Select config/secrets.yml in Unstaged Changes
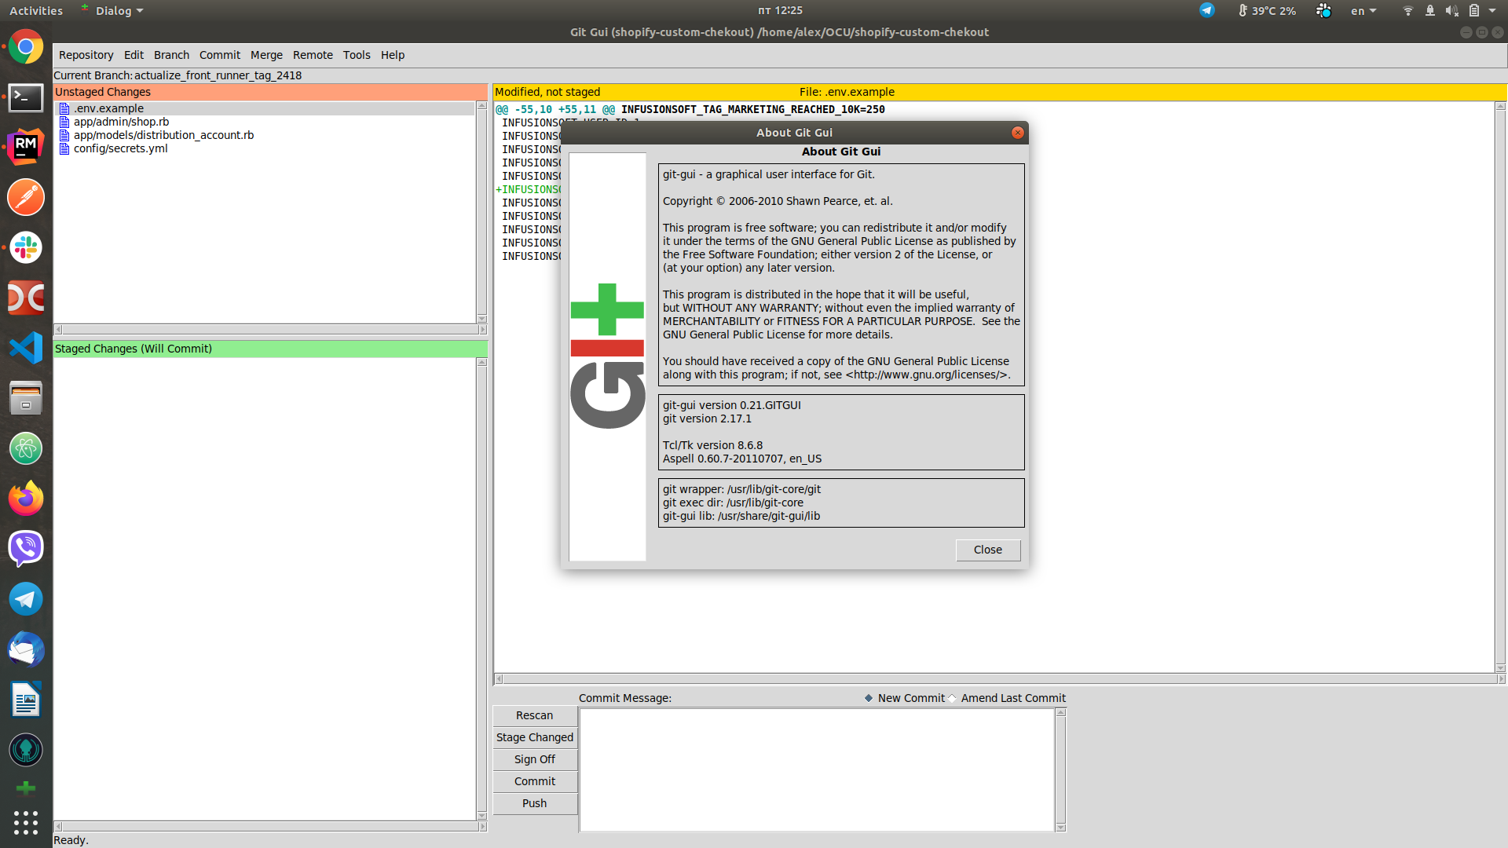Image resolution: width=1508 pixels, height=848 pixels. point(120,148)
